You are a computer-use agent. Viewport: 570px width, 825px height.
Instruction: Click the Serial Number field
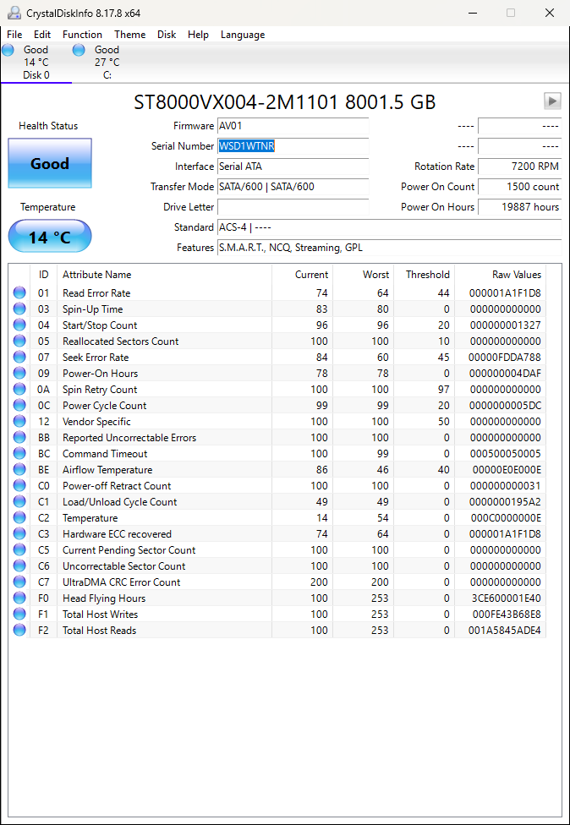tap(293, 146)
